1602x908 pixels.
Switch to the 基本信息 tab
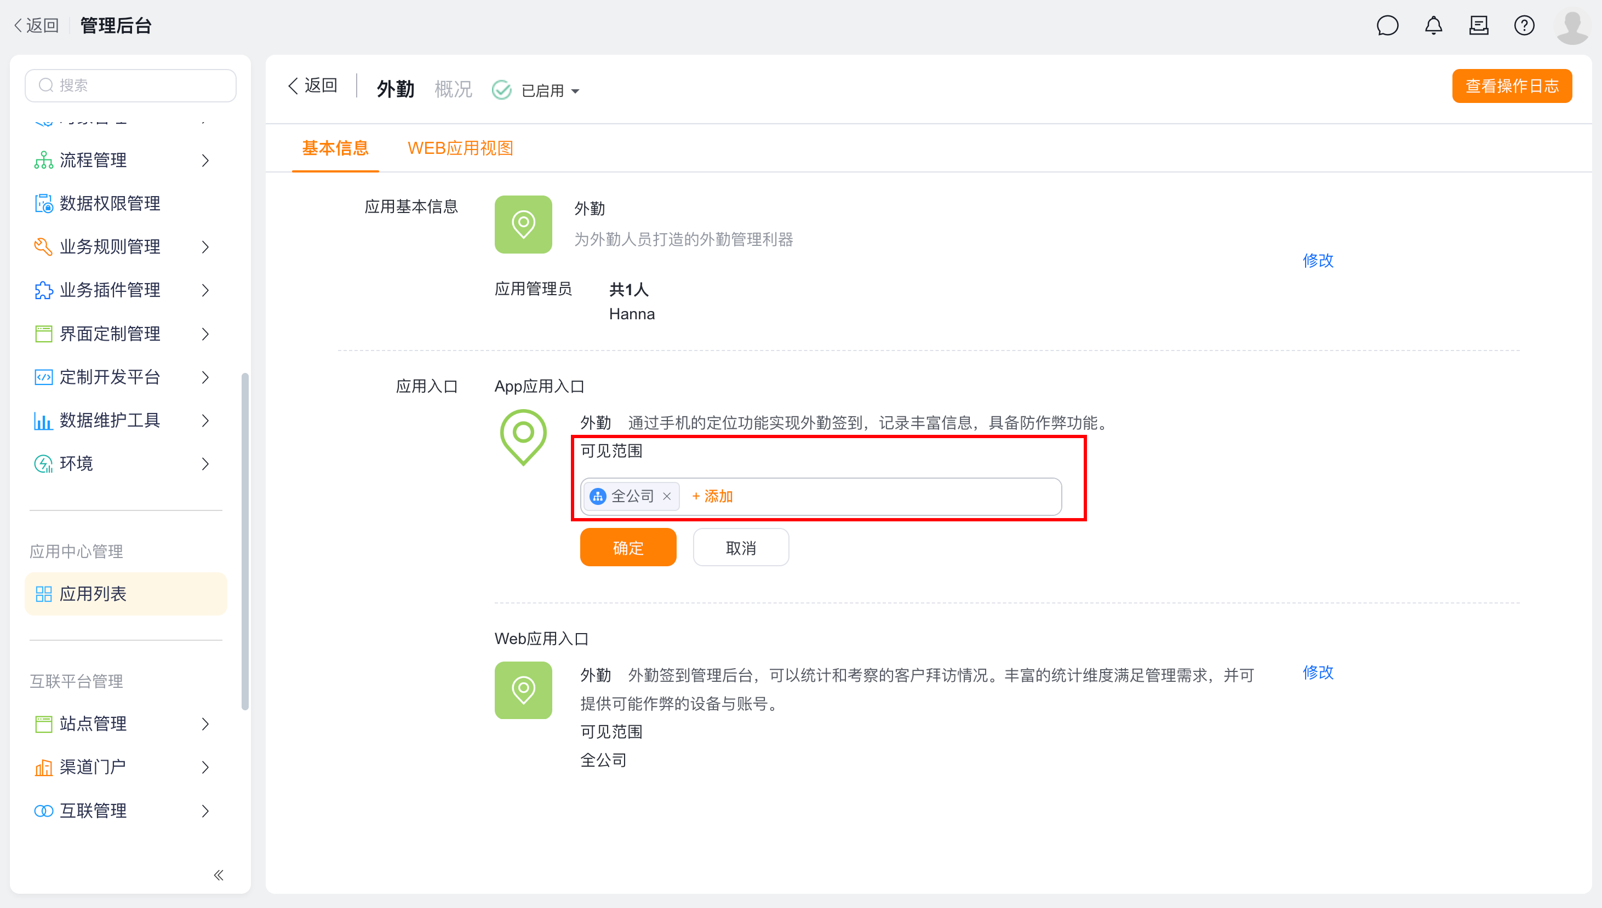point(335,148)
